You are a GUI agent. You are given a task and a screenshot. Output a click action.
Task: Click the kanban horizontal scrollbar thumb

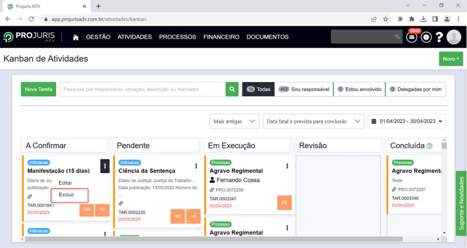click(214, 239)
